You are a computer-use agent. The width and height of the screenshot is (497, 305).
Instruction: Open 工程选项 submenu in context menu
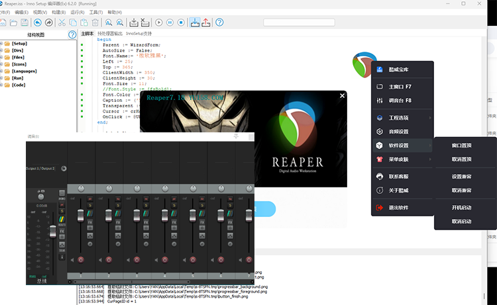(x=402, y=118)
